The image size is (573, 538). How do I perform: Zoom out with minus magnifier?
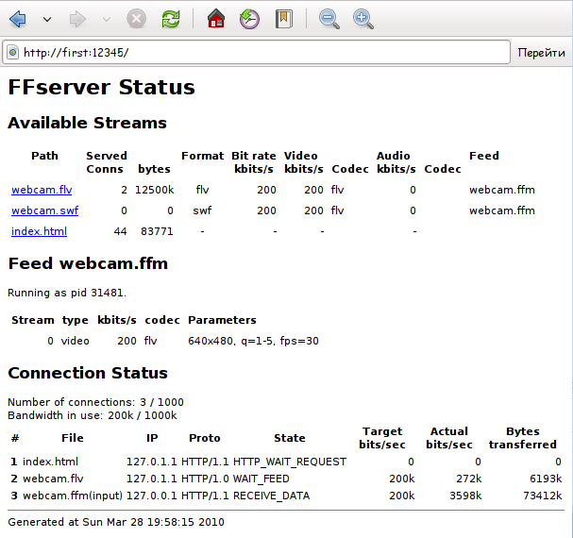pyautogui.click(x=329, y=19)
